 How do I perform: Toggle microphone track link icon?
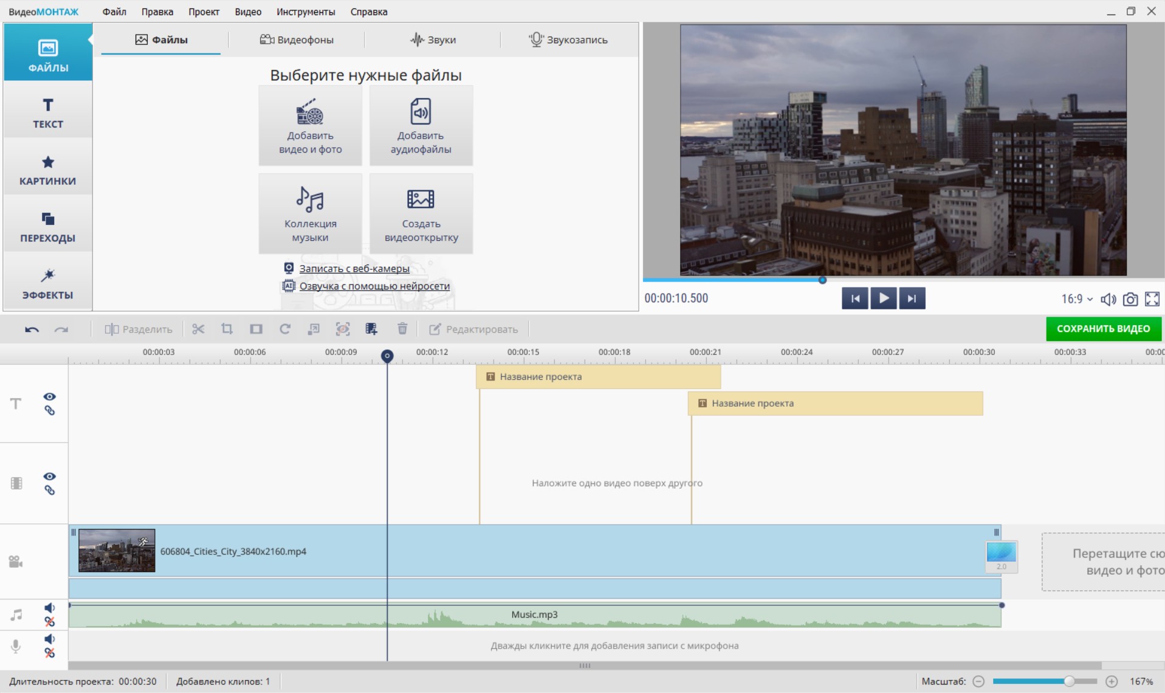point(49,653)
